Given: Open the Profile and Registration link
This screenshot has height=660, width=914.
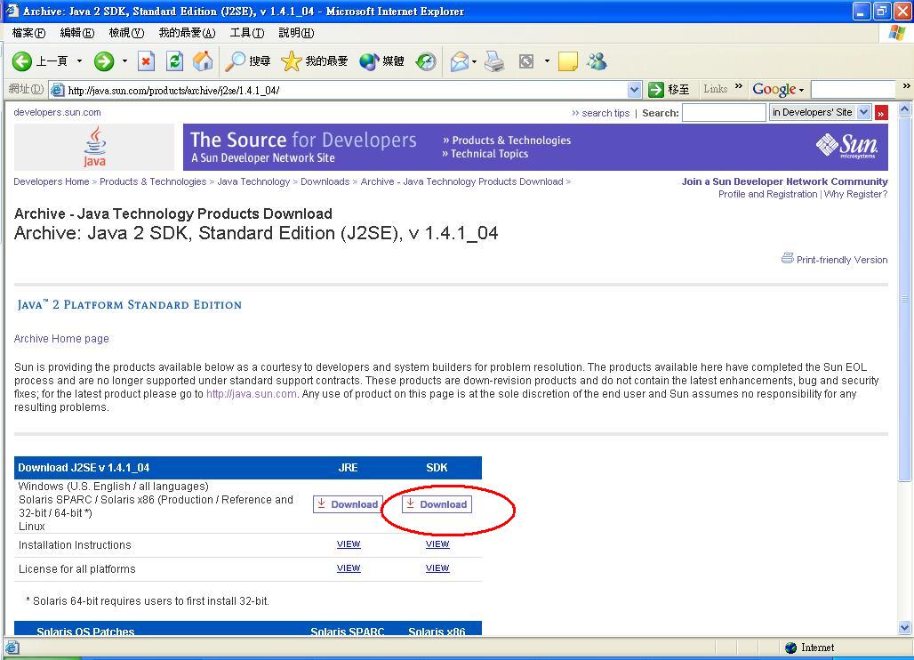Looking at the screenshot, I should [x=767, y=194].
